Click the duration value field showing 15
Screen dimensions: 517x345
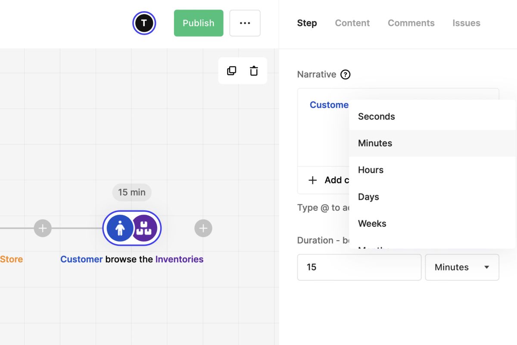(359, 267)
